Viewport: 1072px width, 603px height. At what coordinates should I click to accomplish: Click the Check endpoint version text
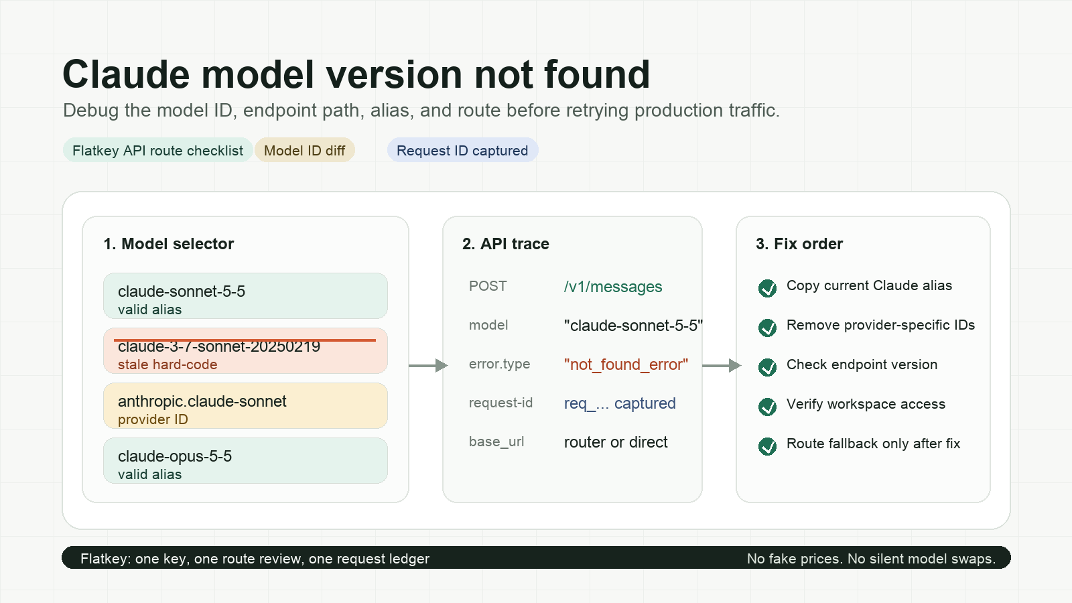pyautogui.click(x=862, y=364)
